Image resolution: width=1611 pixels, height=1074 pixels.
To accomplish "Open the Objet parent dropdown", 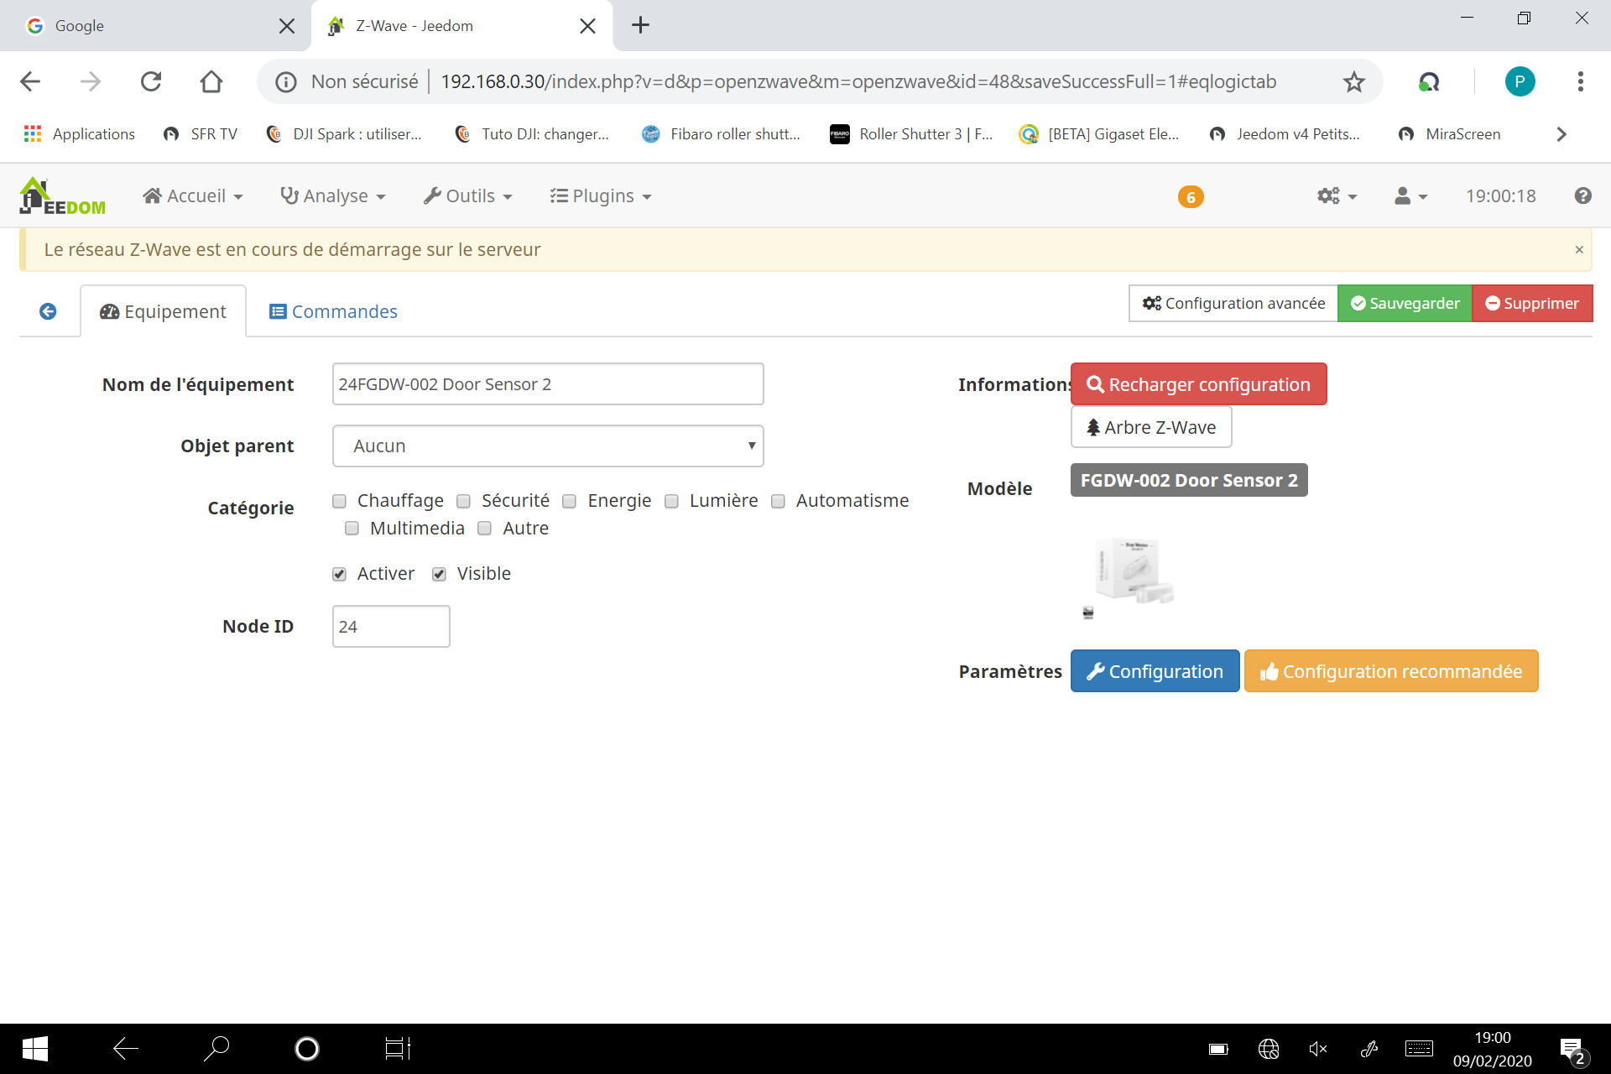I will (547, 446).
